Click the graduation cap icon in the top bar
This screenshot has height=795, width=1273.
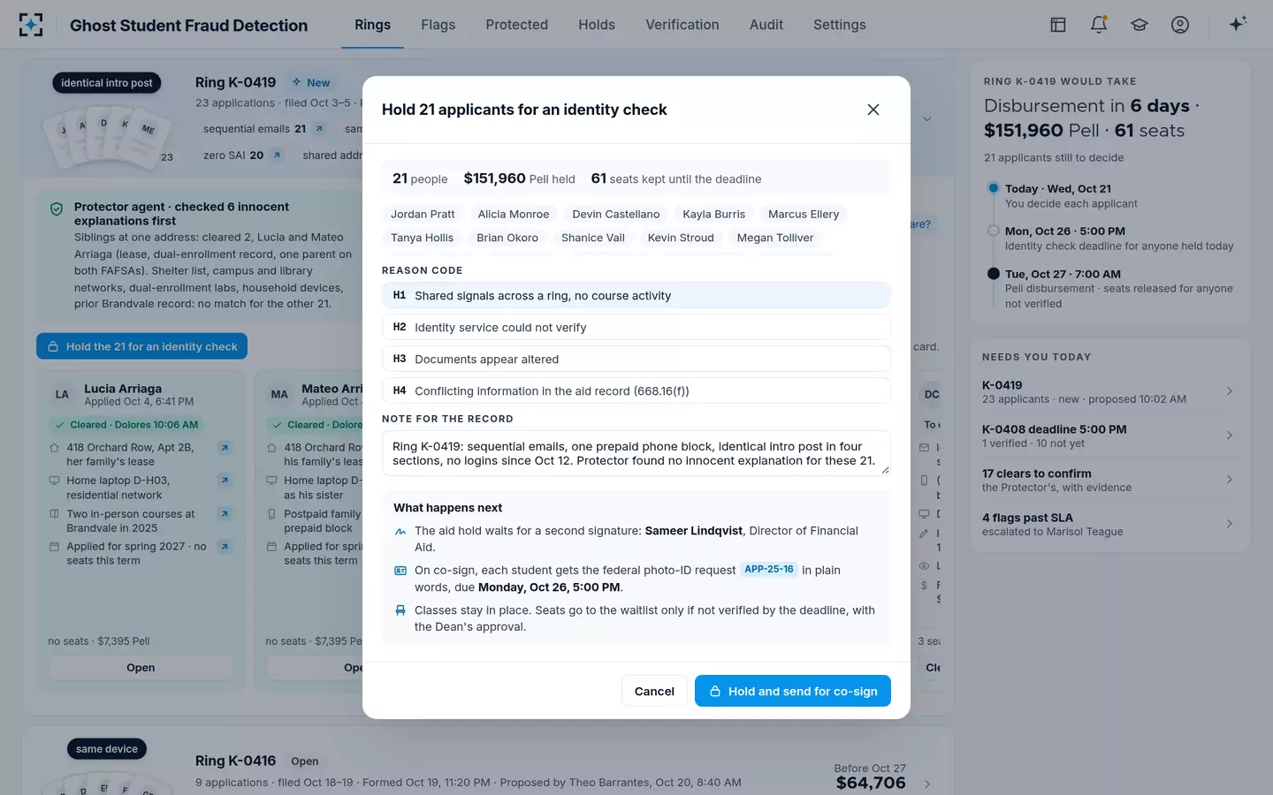point(1140,25)
